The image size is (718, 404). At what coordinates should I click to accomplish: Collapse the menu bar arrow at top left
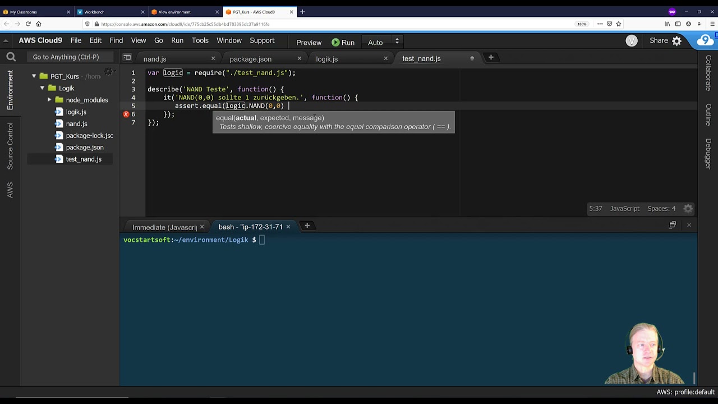(6, 40)
